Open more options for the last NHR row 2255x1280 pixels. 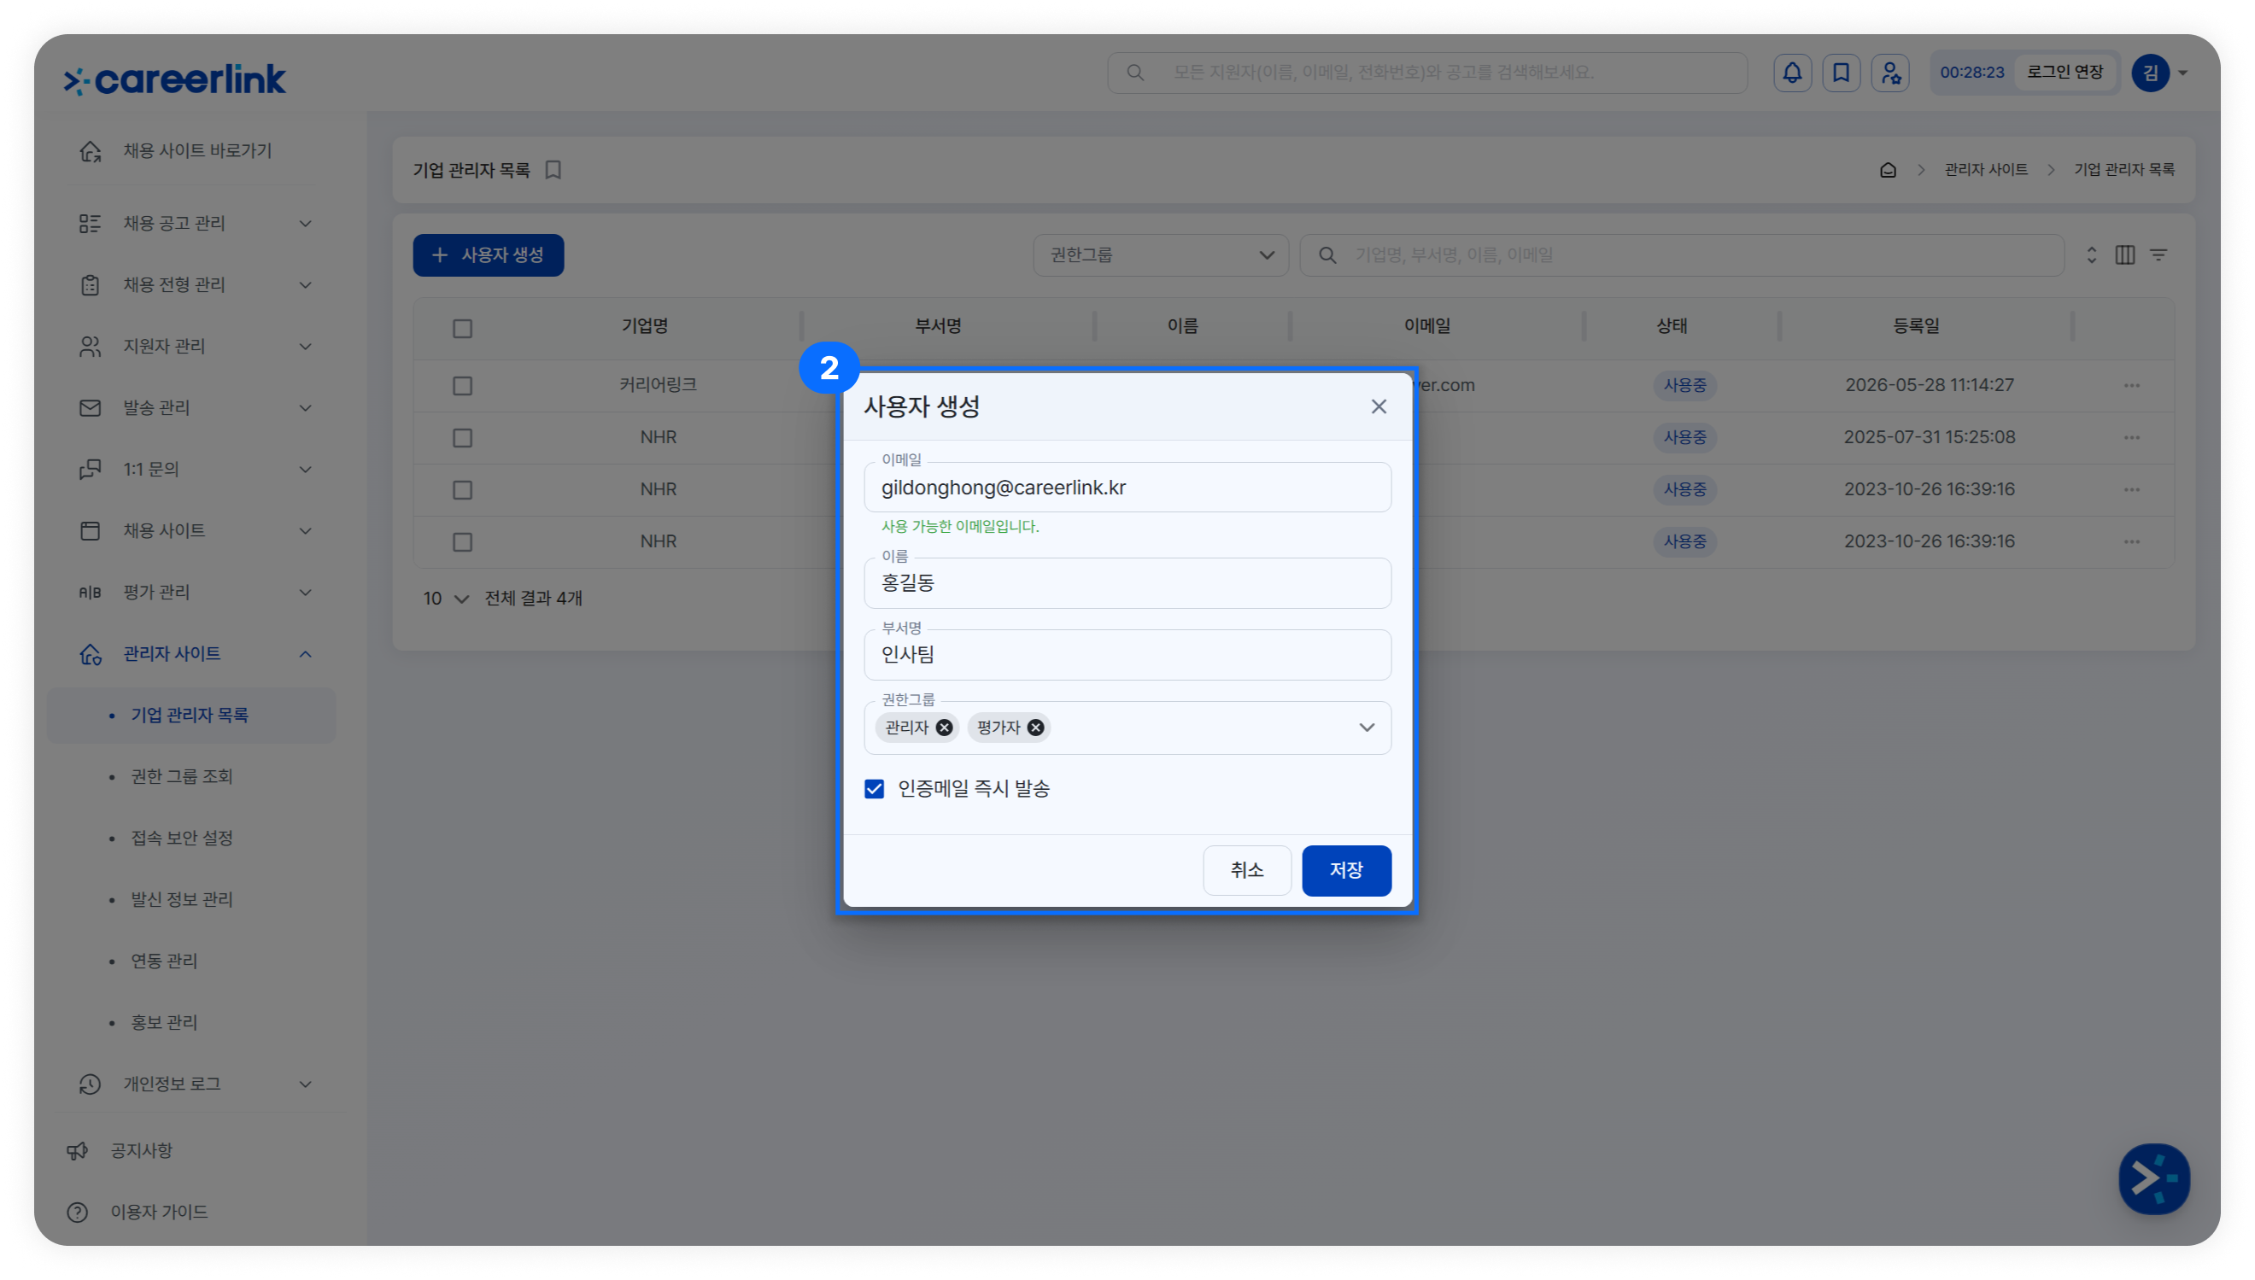[x=2132, y=541]
